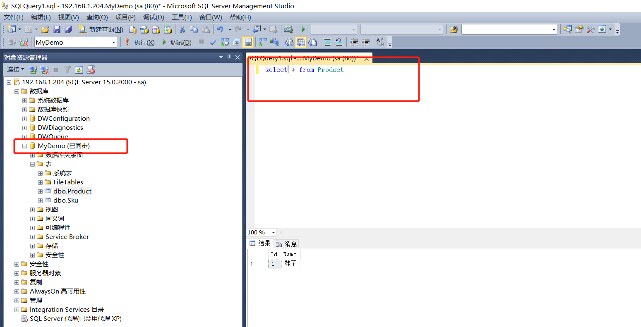Click the Increase Indent icon
This screenshot has width=641, height=327.
(x=365, y=42)
